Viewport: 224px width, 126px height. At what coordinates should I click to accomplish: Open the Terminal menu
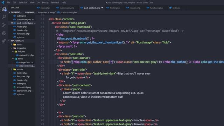(x=55, y=2)
